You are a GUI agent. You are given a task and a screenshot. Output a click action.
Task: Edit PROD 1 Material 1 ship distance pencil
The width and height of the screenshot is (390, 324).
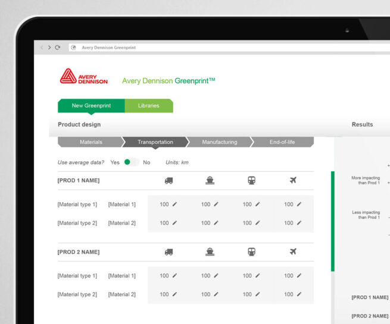(x=216, y=204)
